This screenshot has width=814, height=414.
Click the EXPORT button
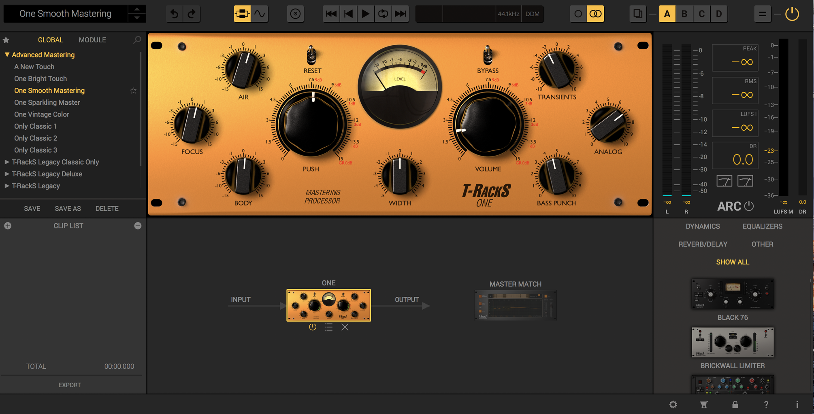point(70,385)
